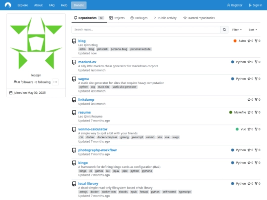Switch to the Packages tab

point(139,18)
